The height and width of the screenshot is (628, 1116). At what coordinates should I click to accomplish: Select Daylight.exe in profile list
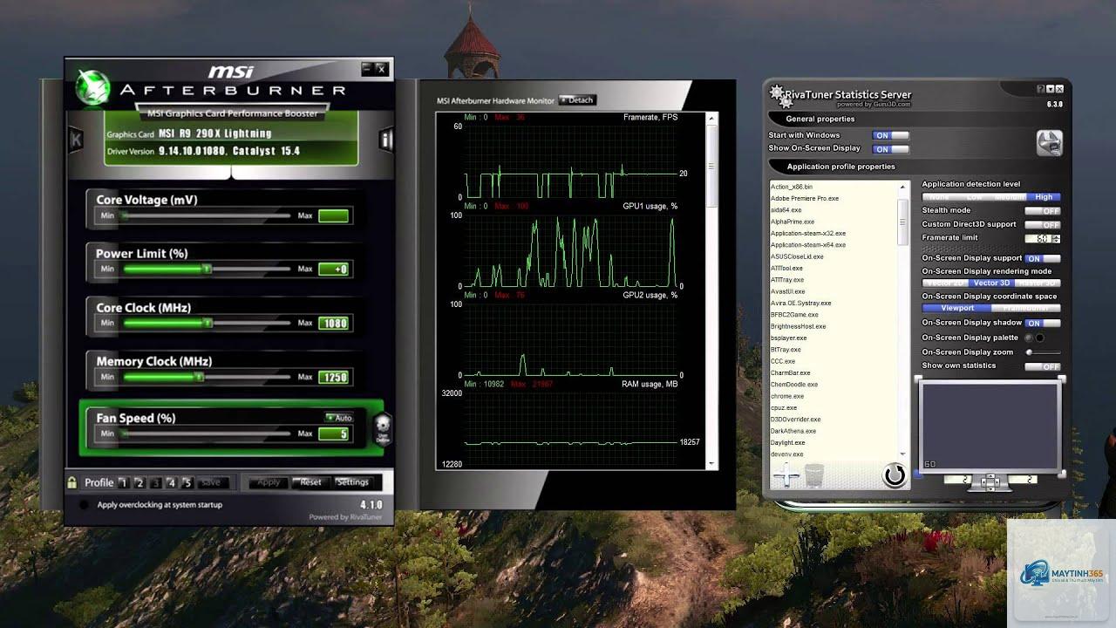click(x=788, y=442)
